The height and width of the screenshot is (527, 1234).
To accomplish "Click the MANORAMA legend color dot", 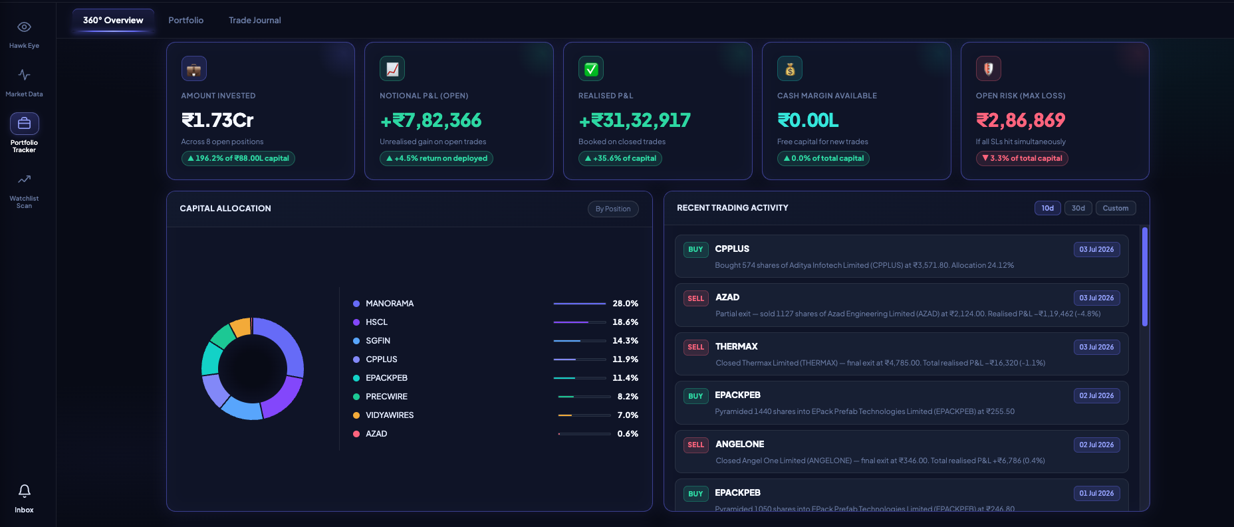I will pos(356,304).
